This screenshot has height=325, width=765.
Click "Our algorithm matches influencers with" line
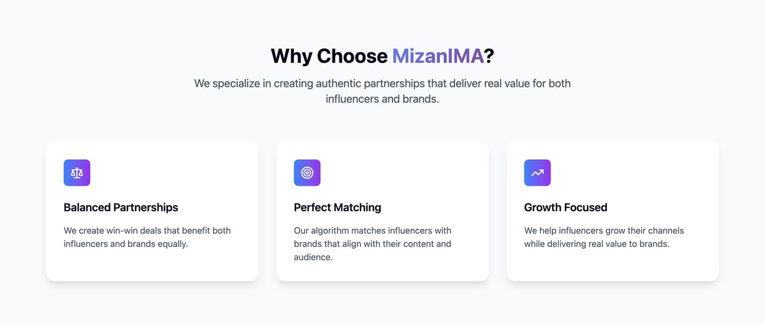(372, 231)
